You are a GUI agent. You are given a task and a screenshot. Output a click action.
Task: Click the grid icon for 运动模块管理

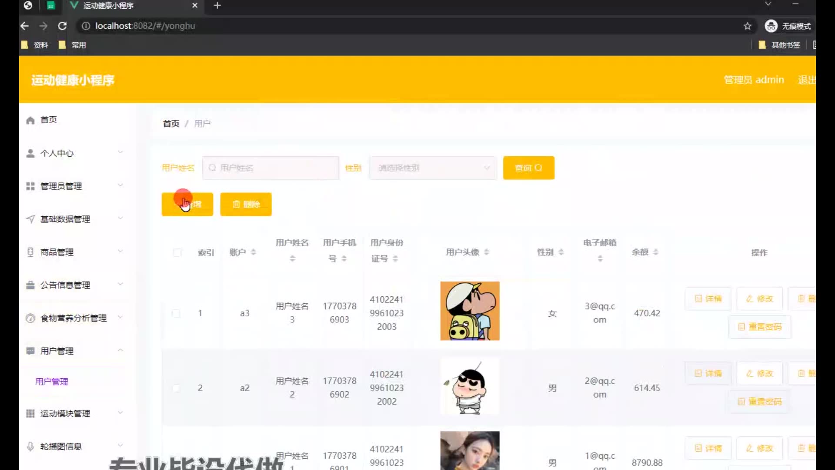coord(30,413)
